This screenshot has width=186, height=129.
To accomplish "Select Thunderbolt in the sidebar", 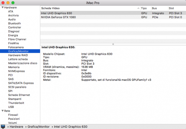I will click(x=16, y=103).
